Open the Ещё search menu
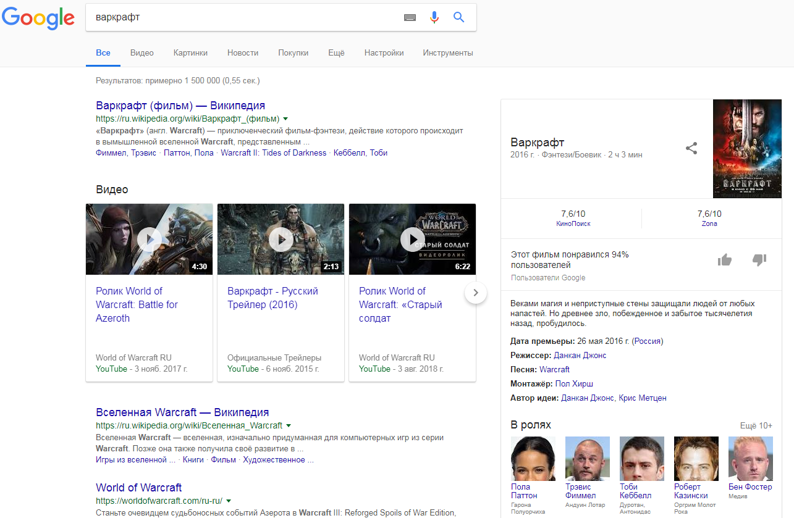The image size is (794, 518). 336,53
